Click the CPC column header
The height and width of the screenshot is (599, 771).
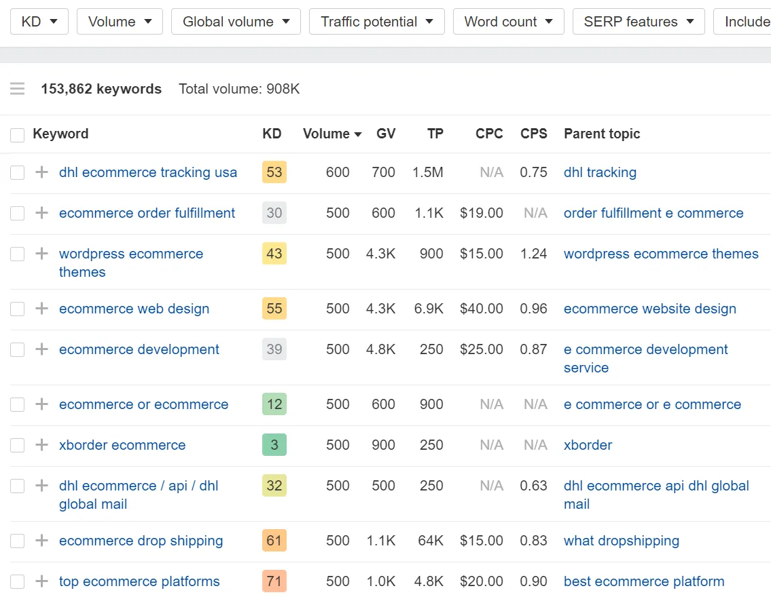[x=489, y=134]
